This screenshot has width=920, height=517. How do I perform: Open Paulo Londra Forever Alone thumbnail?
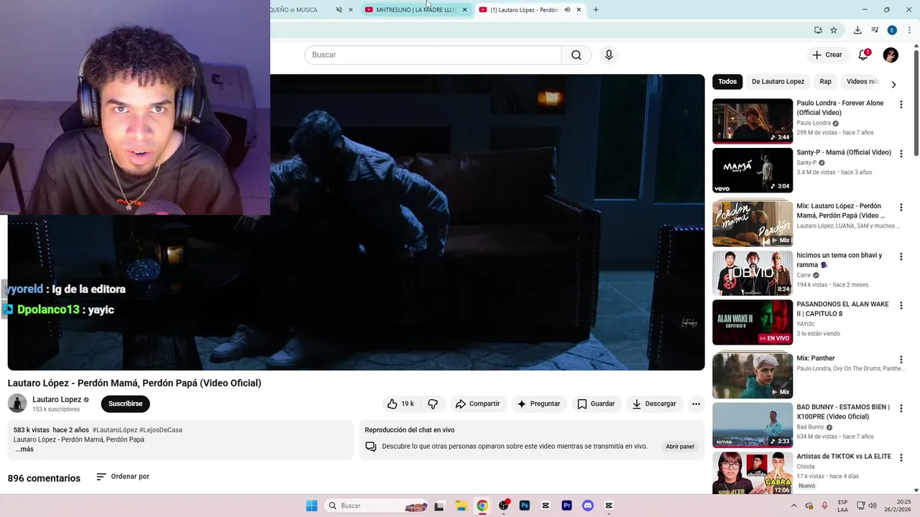[x=753, y=121]
